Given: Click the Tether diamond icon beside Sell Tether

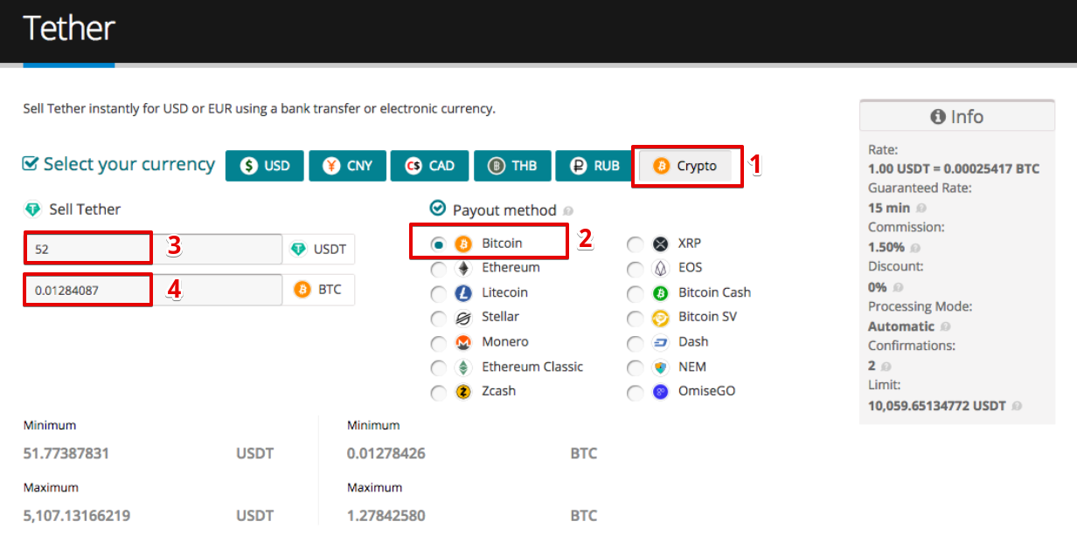Looking at the screenshot, I should (x=33, y=209).
